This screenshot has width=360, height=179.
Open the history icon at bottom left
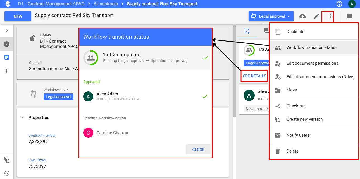(7, 173)
